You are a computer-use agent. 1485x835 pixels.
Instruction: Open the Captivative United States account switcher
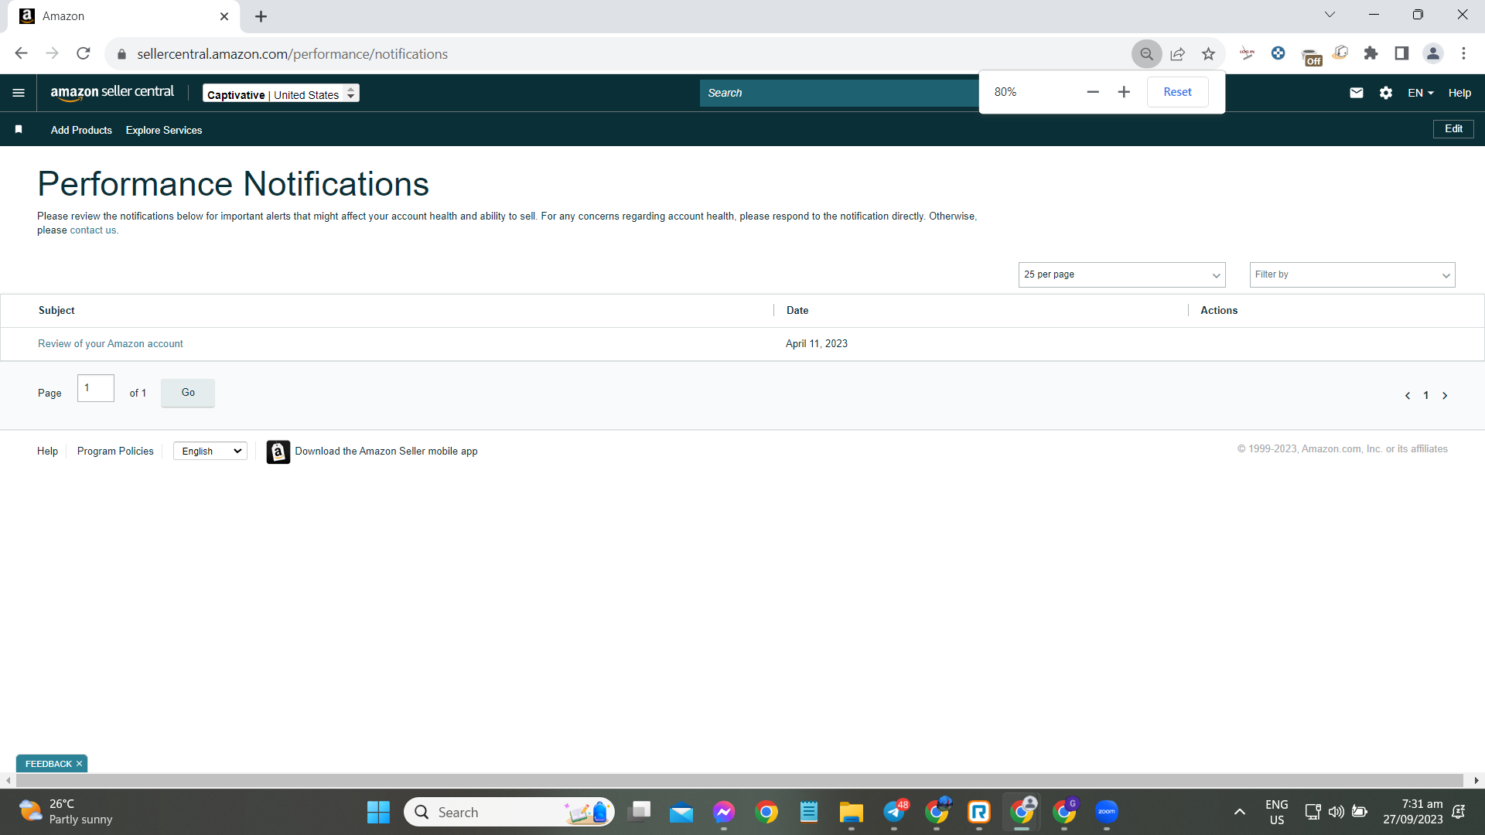281,94
